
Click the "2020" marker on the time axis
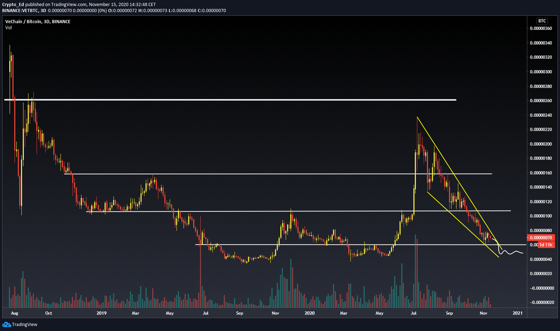tap(309, 313)
